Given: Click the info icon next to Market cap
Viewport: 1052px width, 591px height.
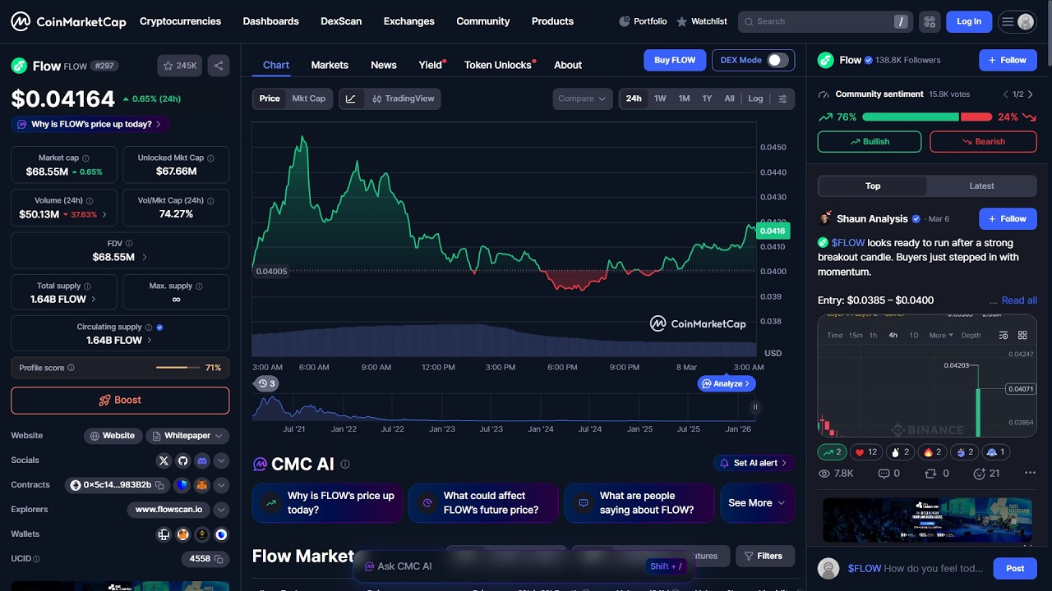Looking at the screenshot, I should tap(85, 158).
